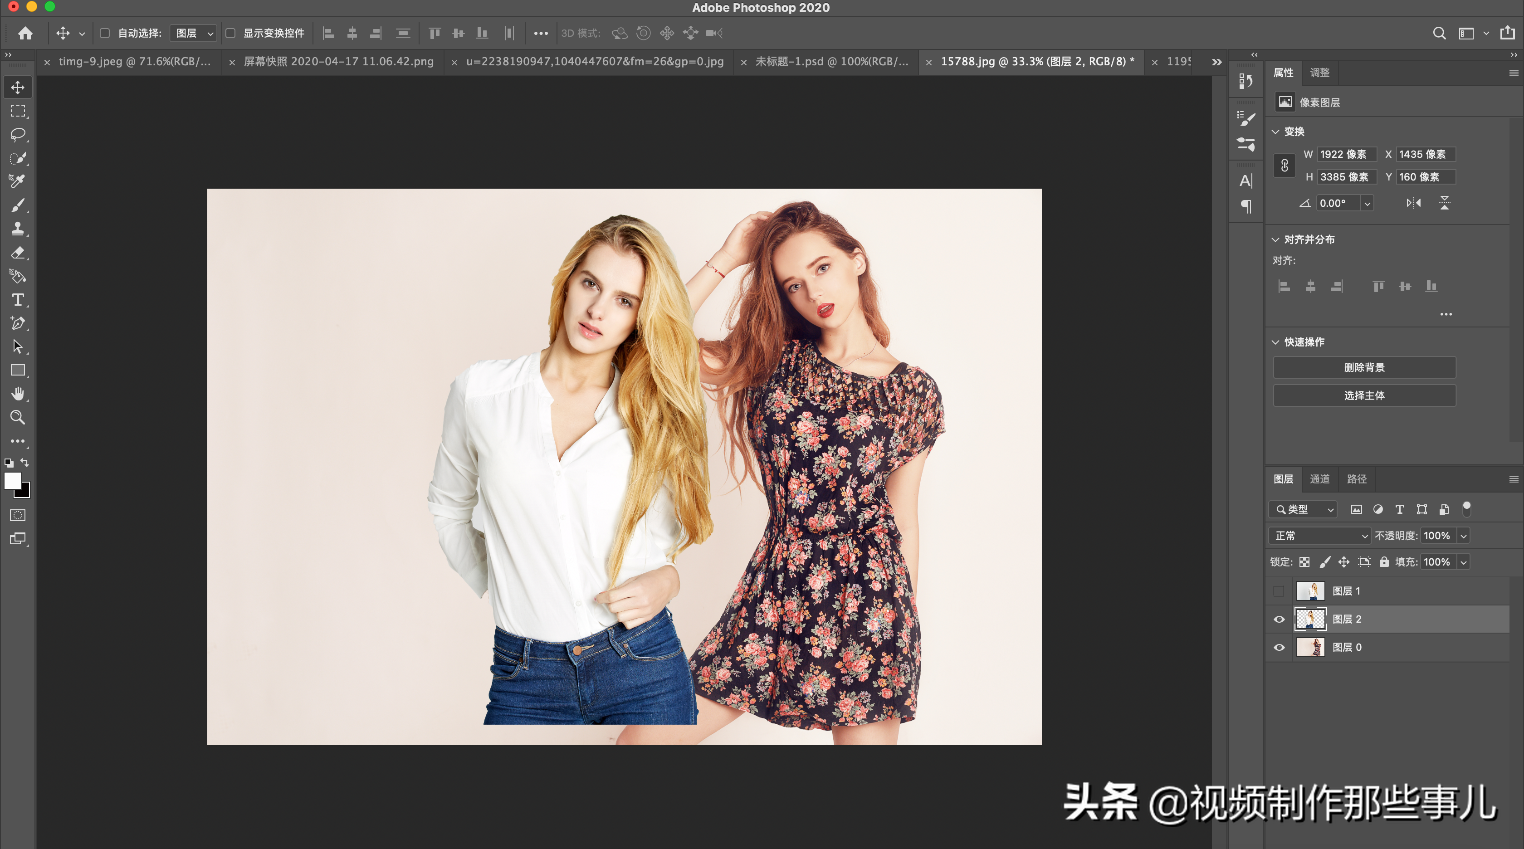Show overflow document tabs double arrow
The height and width of the screenshot is (849, 1524).
pos(1216,62)
